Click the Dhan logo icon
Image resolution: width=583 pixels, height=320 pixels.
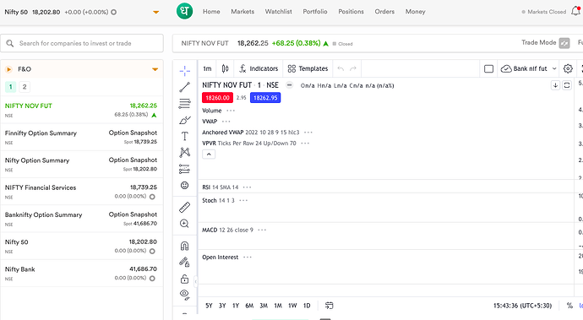184,11
